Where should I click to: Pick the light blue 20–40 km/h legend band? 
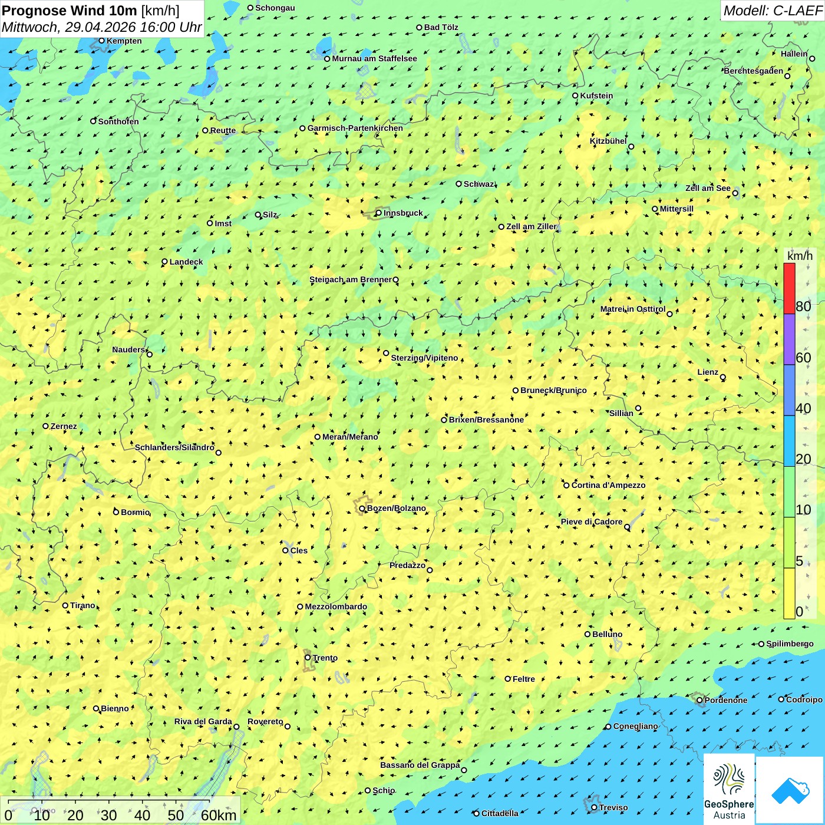pyautogui.click(x=789, y=441)
